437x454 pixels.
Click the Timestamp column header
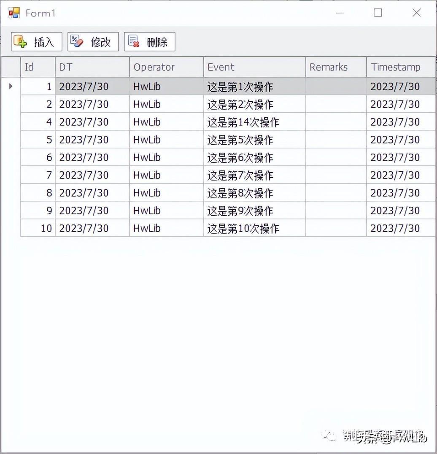(x=396, y=67)
